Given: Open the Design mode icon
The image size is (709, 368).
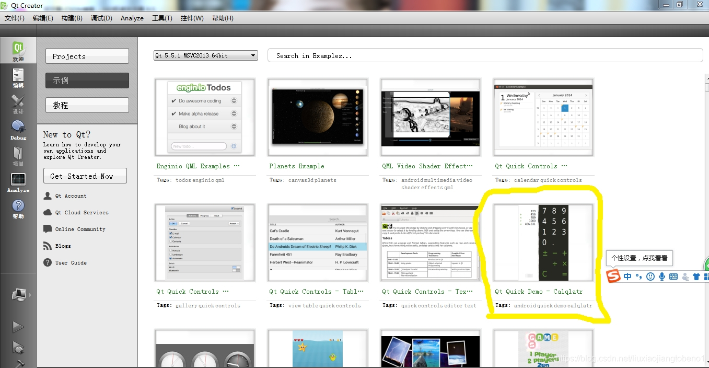Looking at the screenshot, I should click(x=18, y=103).
